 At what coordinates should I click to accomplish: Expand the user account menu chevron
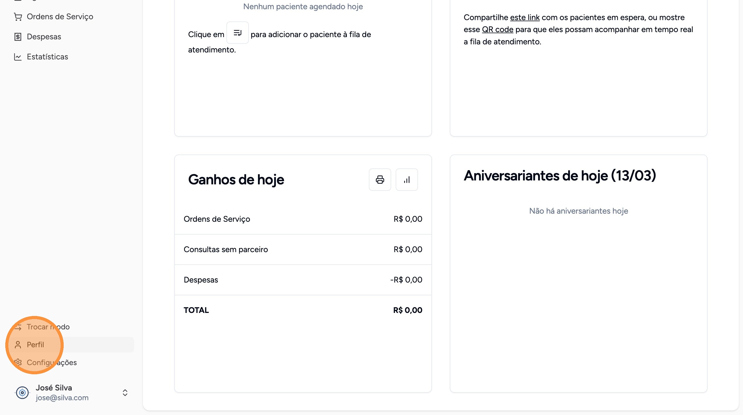[125, 392]
